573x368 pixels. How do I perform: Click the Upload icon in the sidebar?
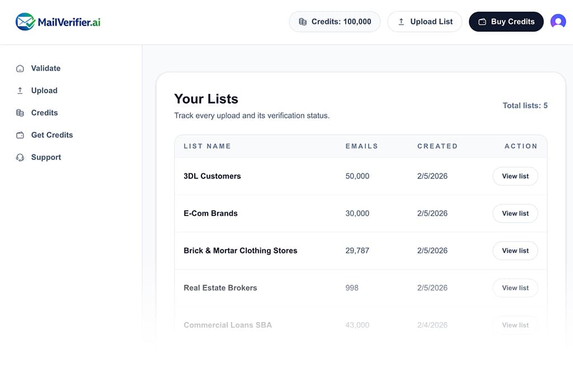pyautogui.click(x=21, y=90)
